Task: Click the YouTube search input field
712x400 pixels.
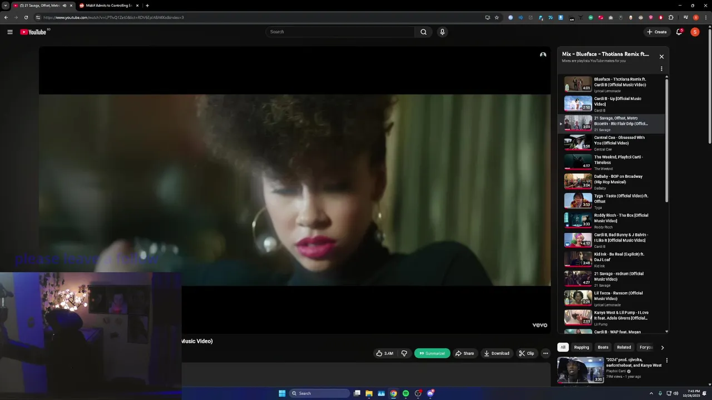Action: [340, 32]
